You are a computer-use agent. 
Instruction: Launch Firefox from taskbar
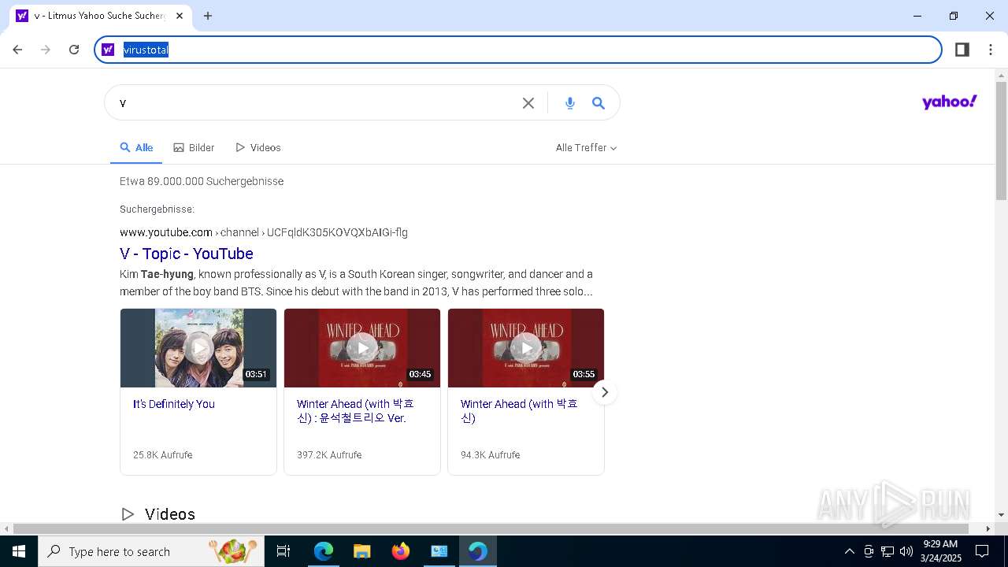coord(401,551)
